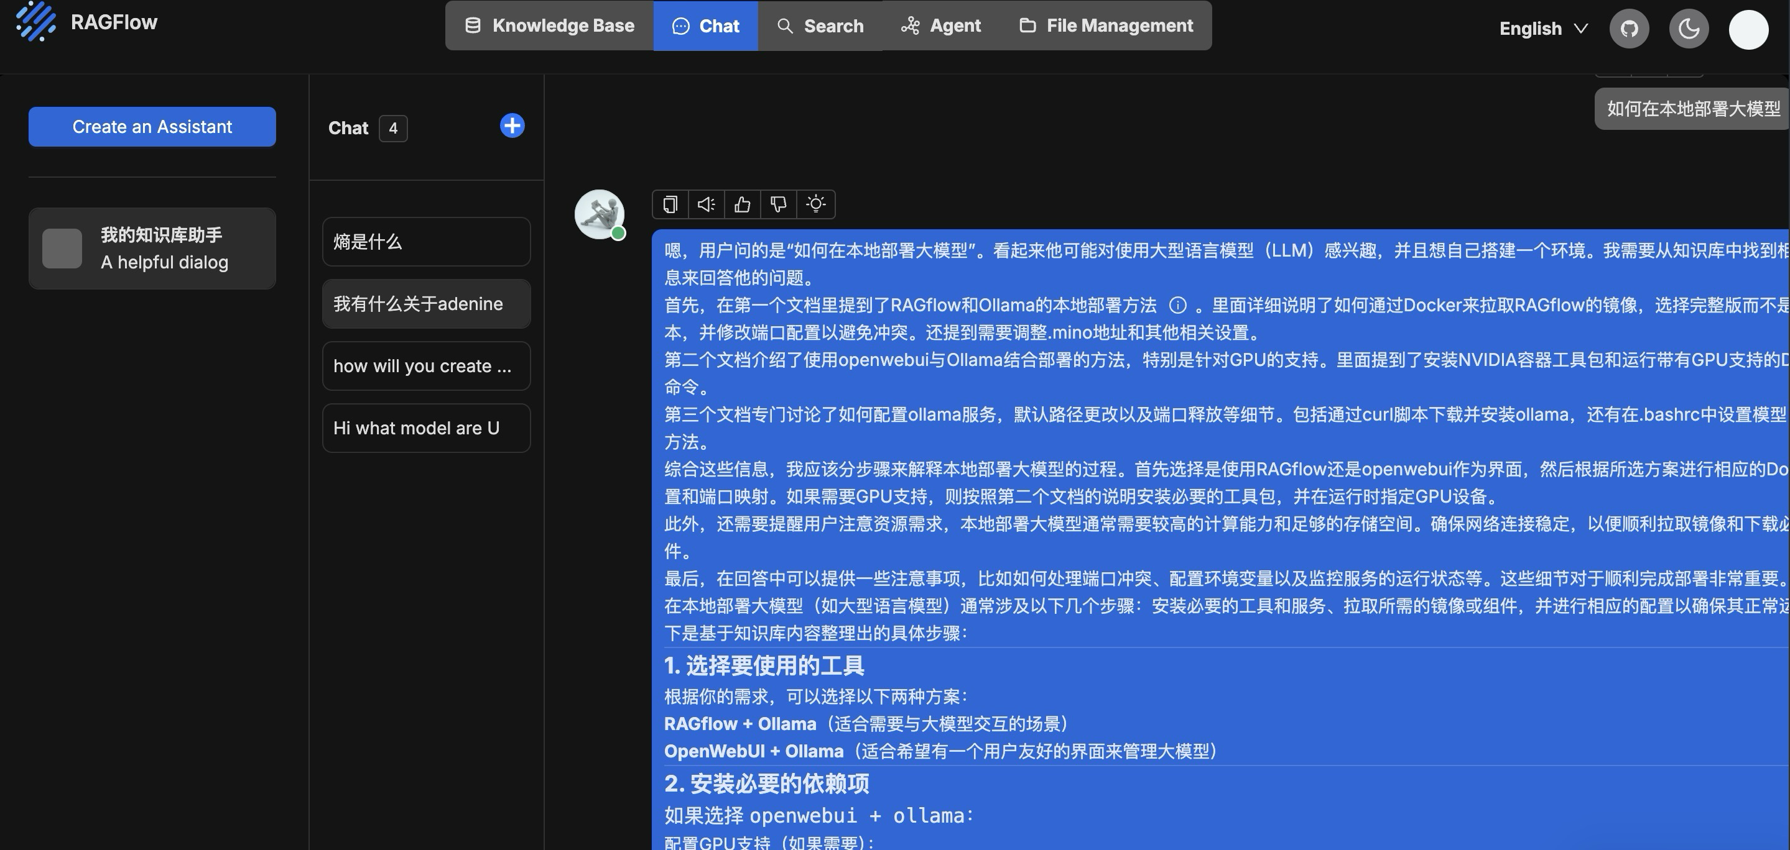Open the RAGFlow GitHub page icon
The width and height of the screenshot is (1790, 850).
1629,29
